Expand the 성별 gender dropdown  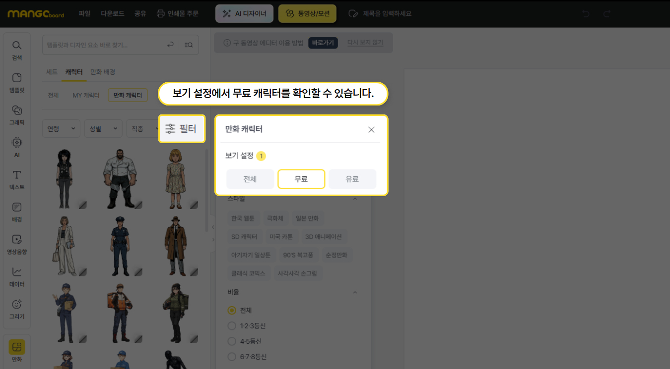103,129
